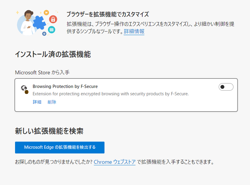250x185 pixels.
Task: Click the 新しい拡張機能を検索 heading
Action: pyautogui.click(x=49, y=131)
